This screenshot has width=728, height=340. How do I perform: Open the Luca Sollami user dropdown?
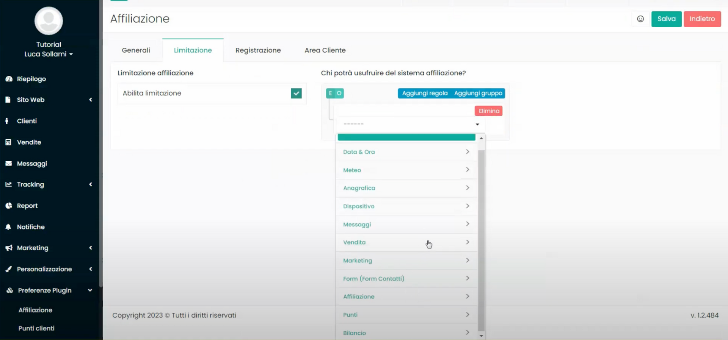click(x=49, y=54)
